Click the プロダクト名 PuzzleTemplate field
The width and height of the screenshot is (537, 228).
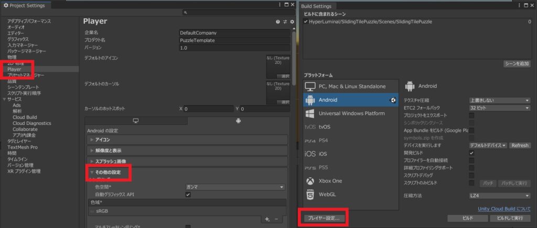point(234,40)
